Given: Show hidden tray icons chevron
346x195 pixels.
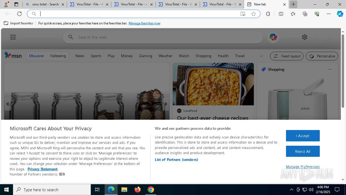Looking at the screenshot, I should pos(292,190).
